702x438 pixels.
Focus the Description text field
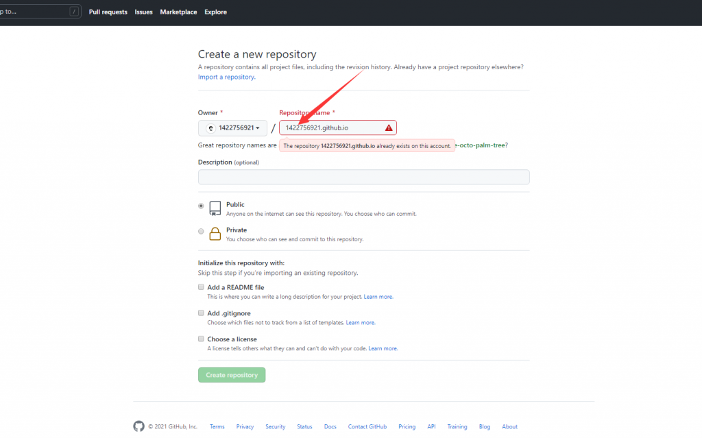tap(363, 177)
